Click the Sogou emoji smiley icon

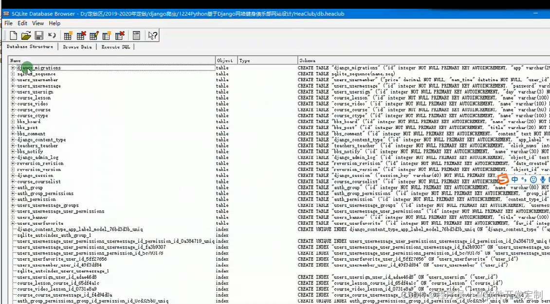coord(533,179)
